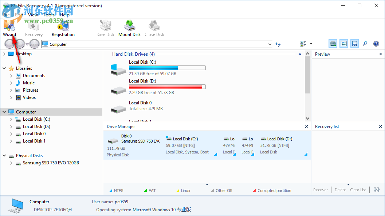The image size is (385, 216).
Task: Expand the Documents tree item
Action: pyautogui.click(x=11, y=75)
